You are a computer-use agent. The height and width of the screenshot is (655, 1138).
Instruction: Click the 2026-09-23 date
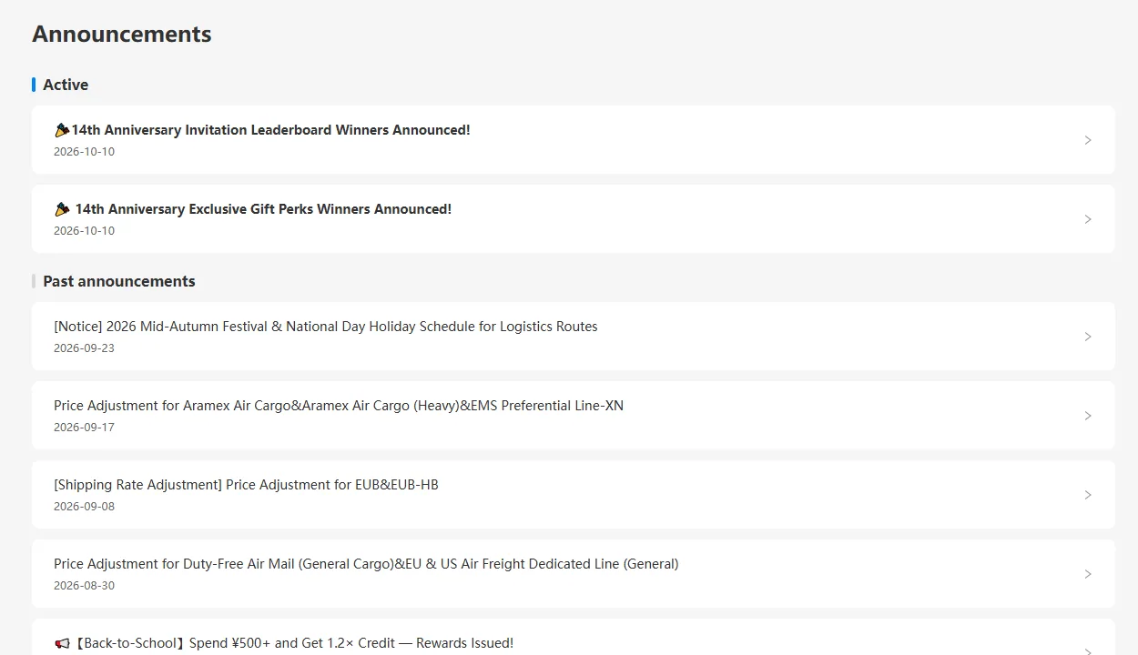pos(84,348)
